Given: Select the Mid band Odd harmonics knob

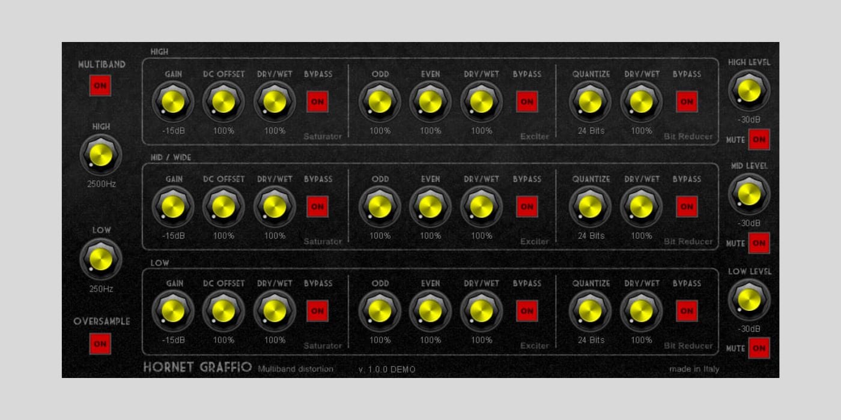Looking at the screenshot, I should 380,206.
